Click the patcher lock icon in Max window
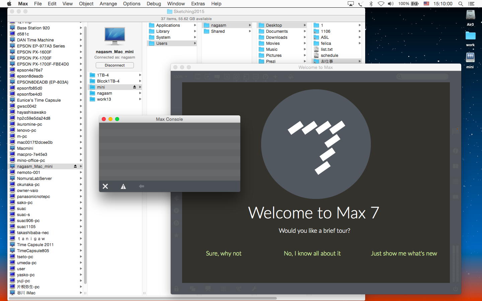This screenshot has width=482, height=301. pyautogui.click(x=176, y=289)
